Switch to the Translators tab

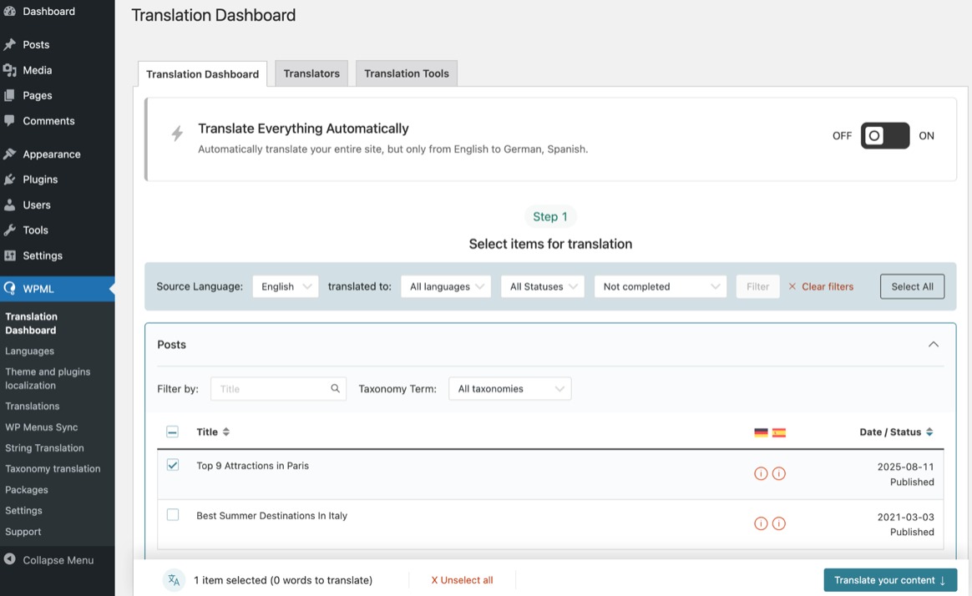pyautogui.click(x=311, y=73)
